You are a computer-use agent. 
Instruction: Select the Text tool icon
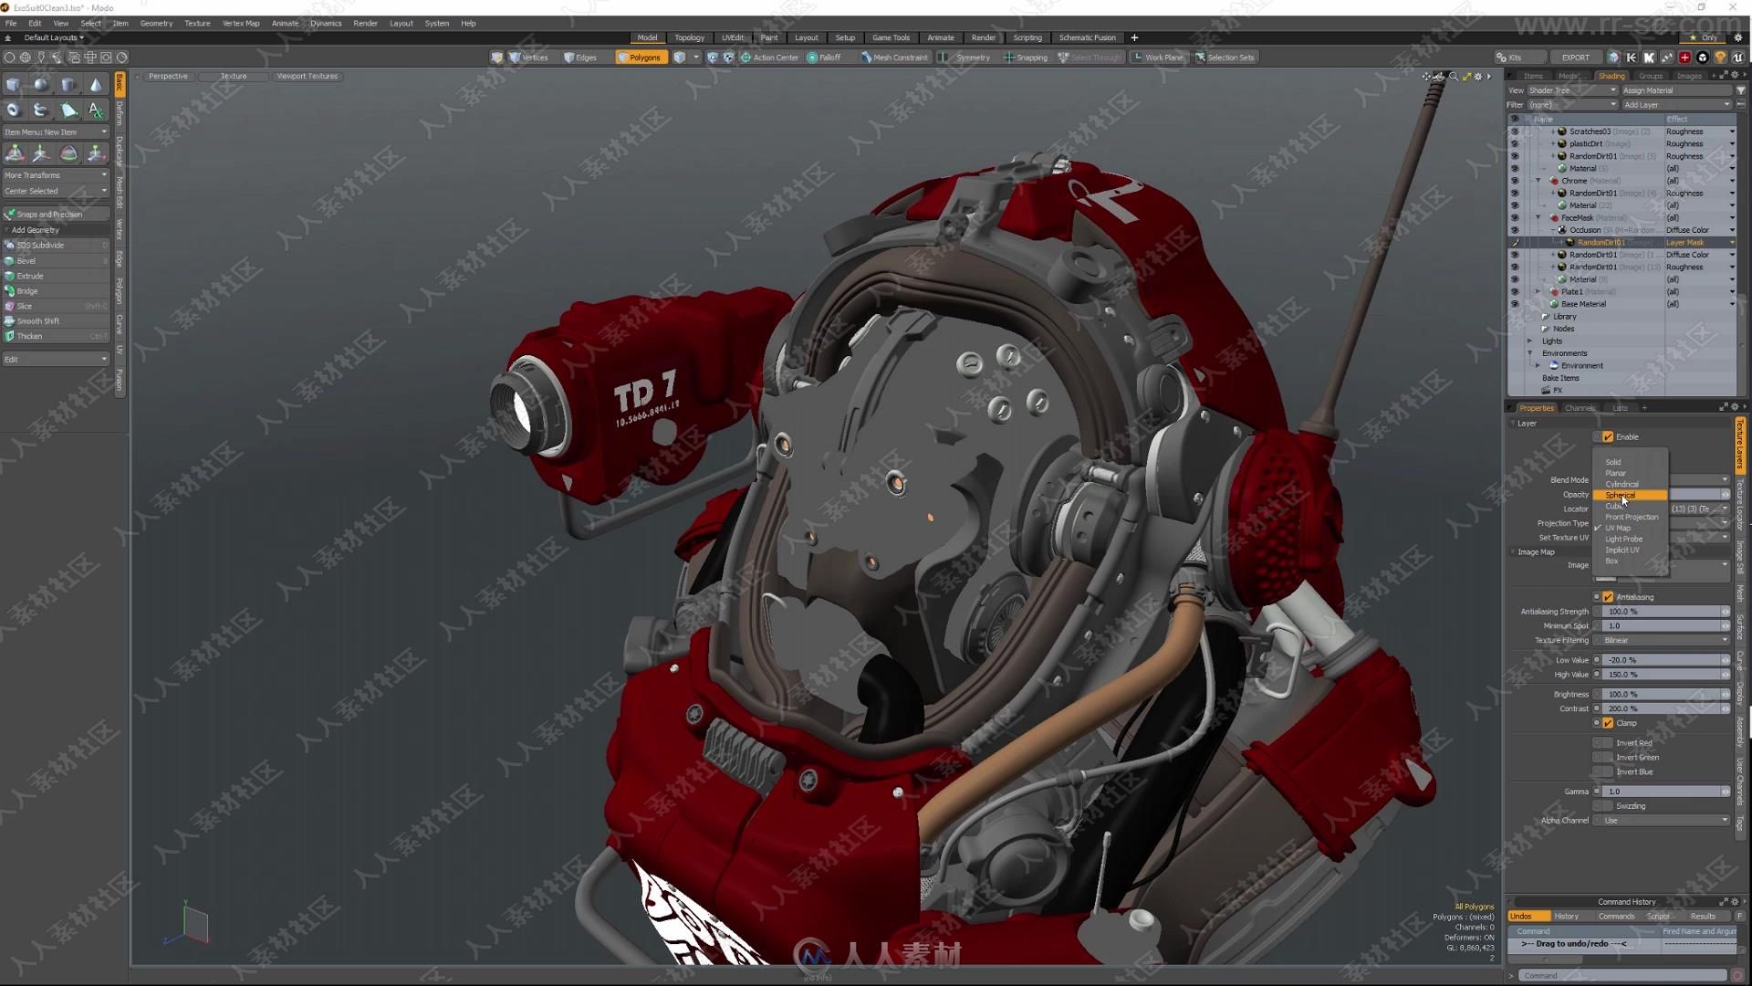tap(96, 110)
